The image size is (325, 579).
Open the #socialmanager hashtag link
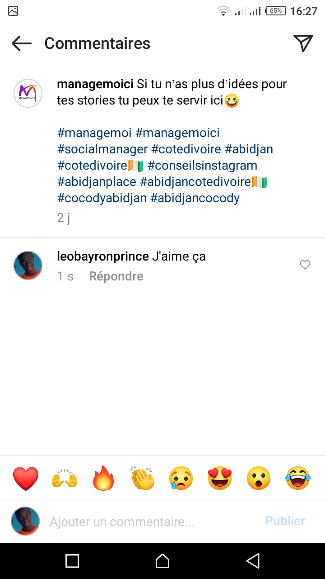point(102,149)
